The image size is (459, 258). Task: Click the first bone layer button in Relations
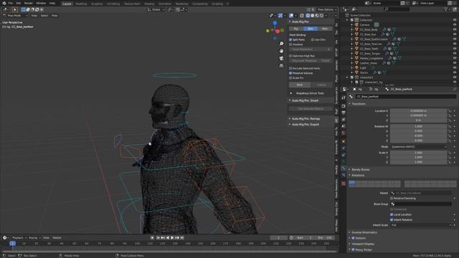351,182
